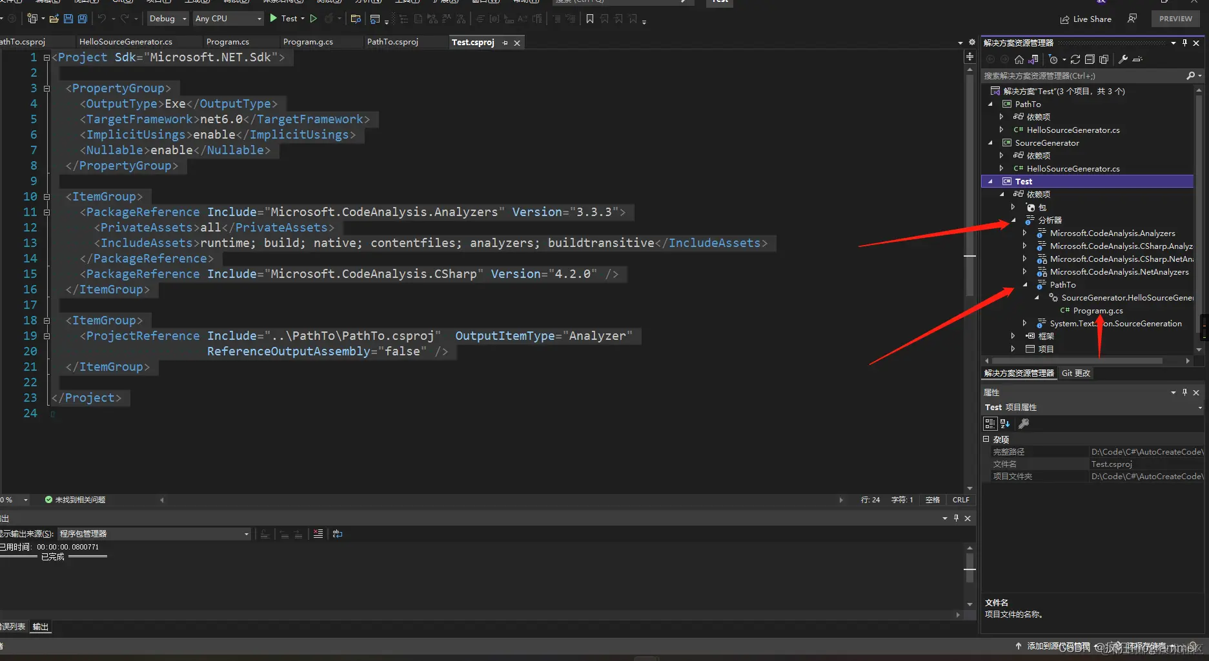This screenshot has width=1209, height=661.
Task: Open Properties wrench icon in Solution Explorer toolbar
Action: [x=1123, y=59]
